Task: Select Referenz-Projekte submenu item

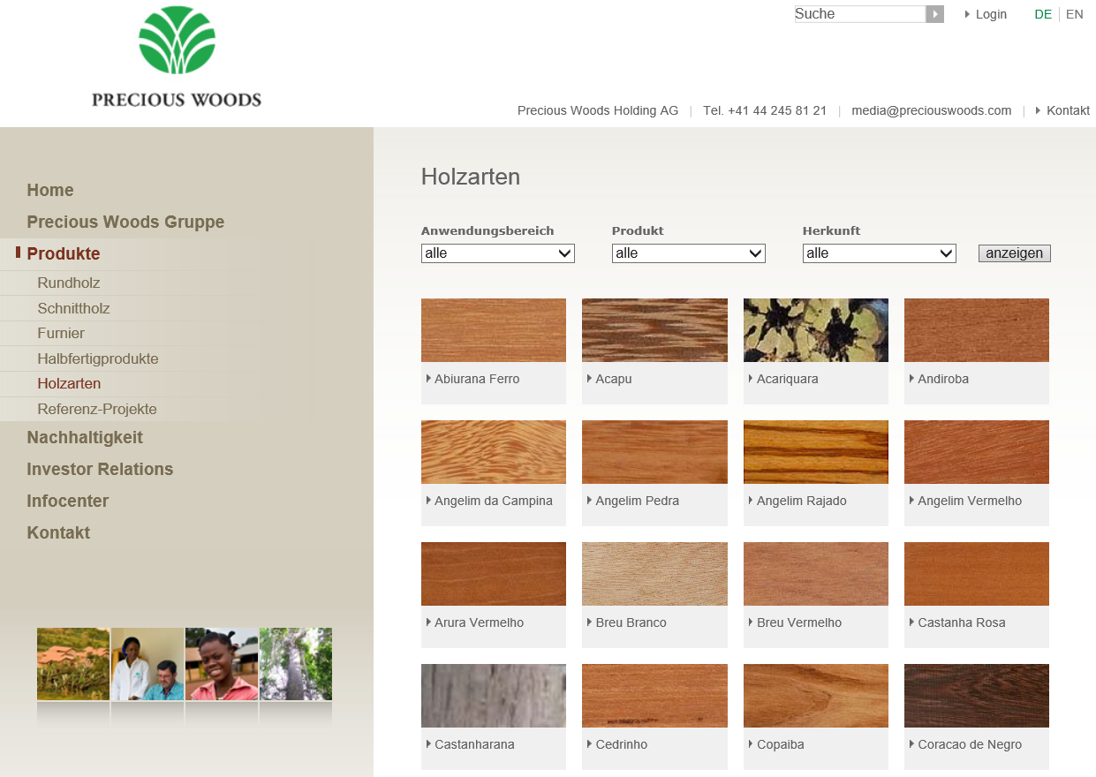Action: 97,409
